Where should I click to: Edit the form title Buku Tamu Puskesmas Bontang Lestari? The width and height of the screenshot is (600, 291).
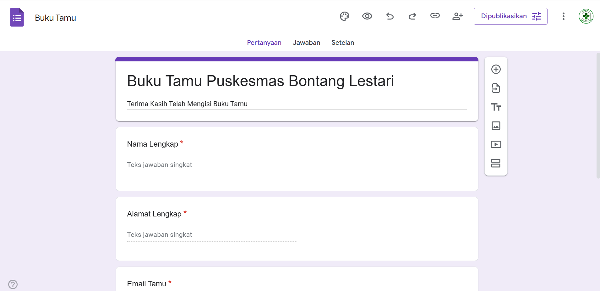tap(297, 81)
